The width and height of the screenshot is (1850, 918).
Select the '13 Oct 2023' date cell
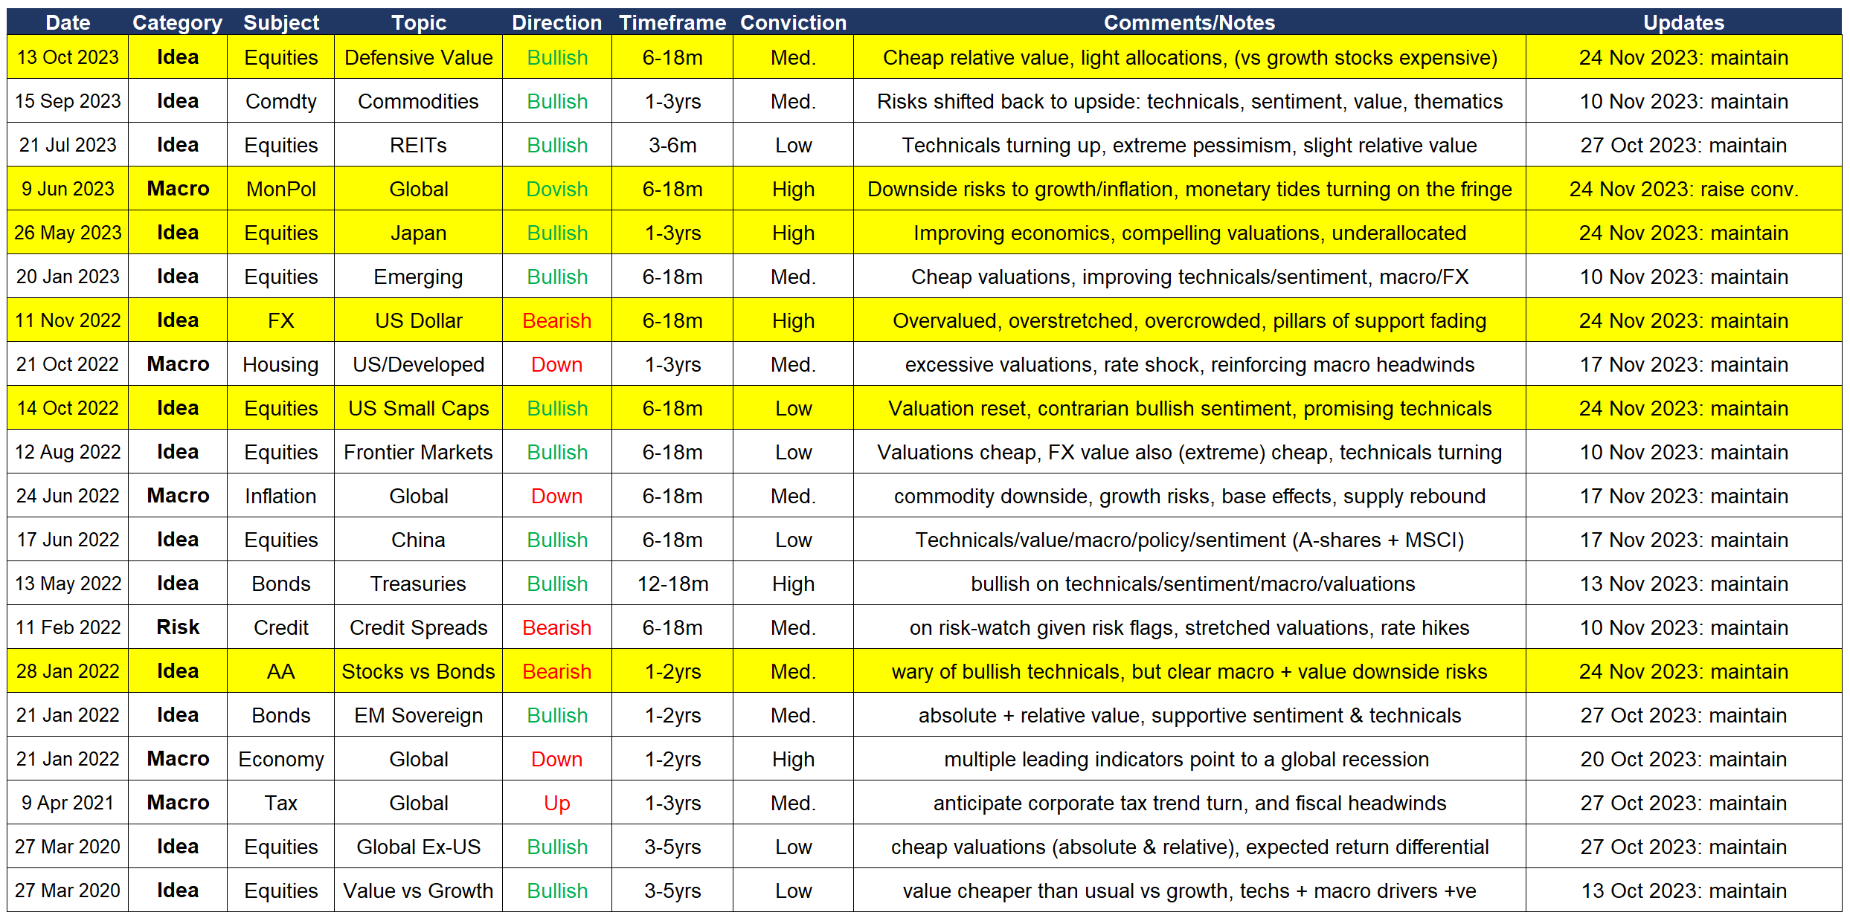(68, 57)
